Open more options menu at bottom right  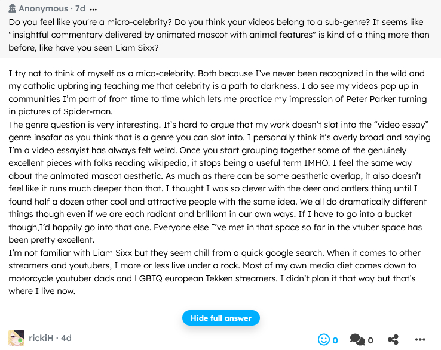pyautogui.click(x=422, y=340)
